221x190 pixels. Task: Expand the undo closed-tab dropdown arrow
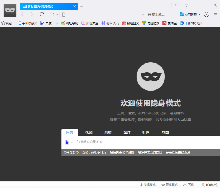click(x=57, y=15)
